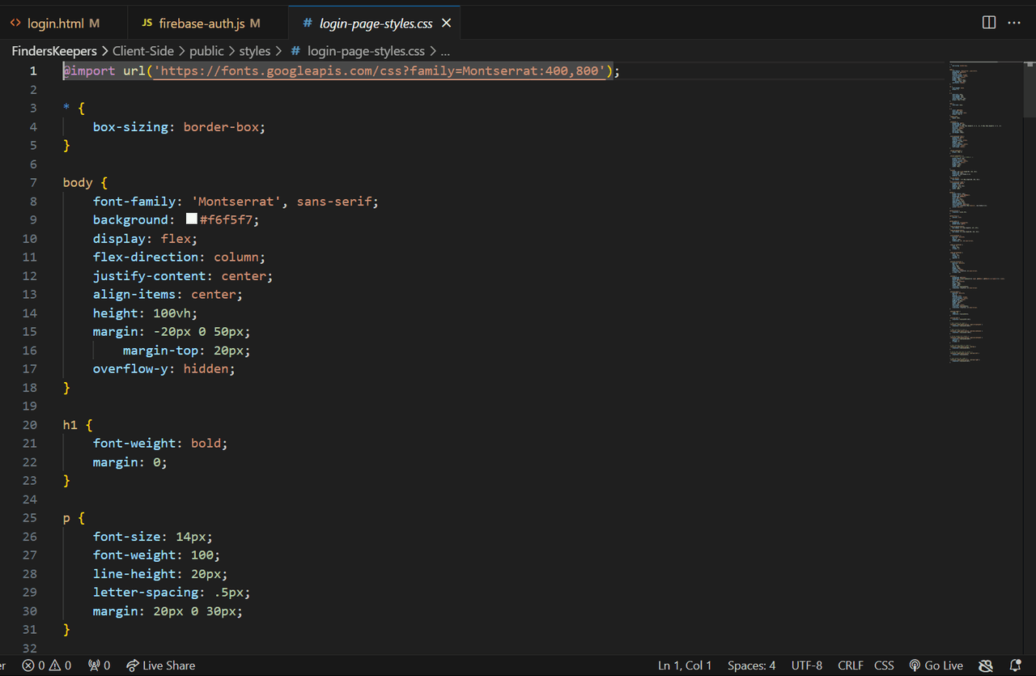Switch to the firebase-auth.js tab
1036x676 pixels.
tap(201, 23)
